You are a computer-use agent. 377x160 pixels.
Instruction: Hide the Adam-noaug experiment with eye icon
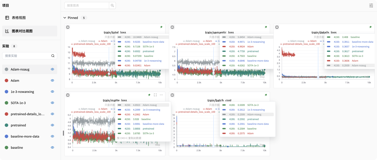(52, 69)
